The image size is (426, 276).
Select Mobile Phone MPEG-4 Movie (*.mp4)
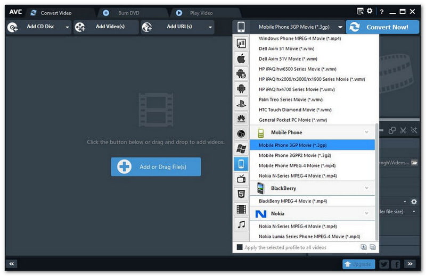312,165
